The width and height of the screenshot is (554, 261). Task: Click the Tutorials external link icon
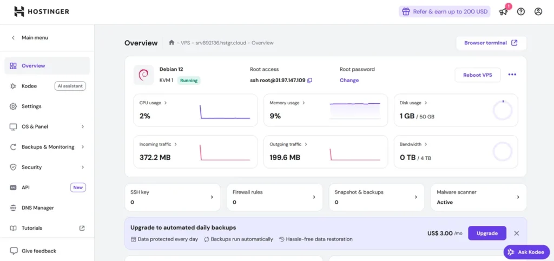tap(82, 228)
